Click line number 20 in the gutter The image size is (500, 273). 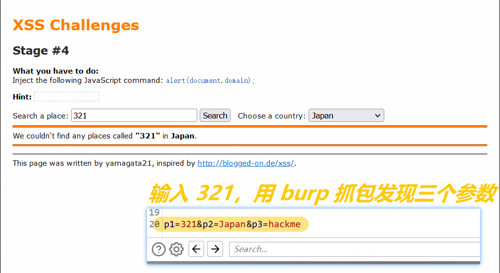click(x=154, y=224)
